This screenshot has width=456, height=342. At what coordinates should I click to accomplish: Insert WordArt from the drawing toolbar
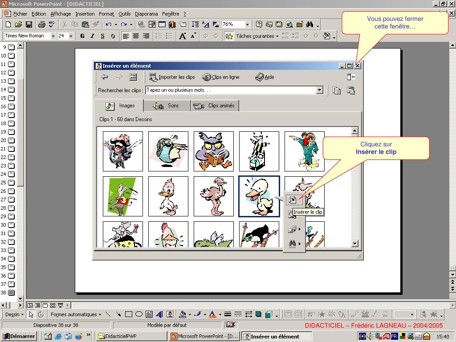[159, 314]
